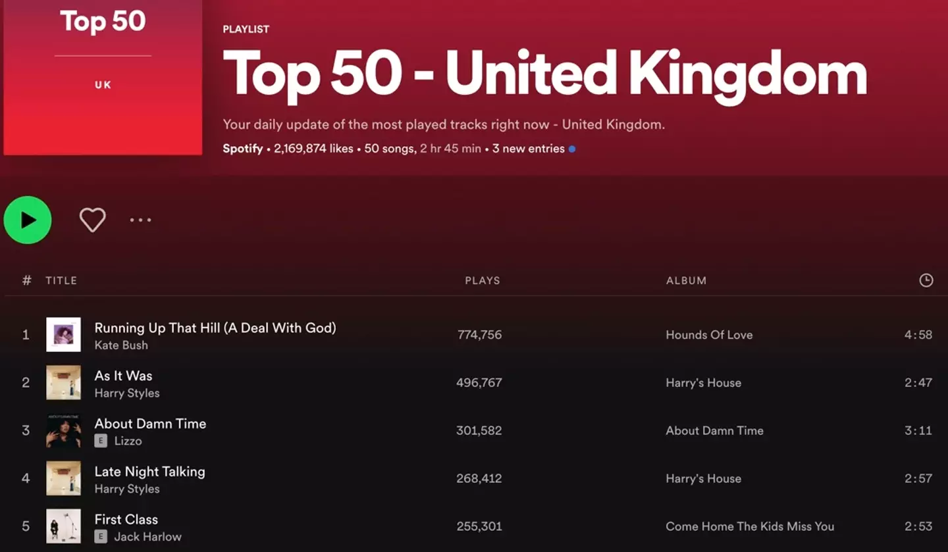Click row 3 to highlight About Damn Time
948x552 pixels.
(395, 431)
